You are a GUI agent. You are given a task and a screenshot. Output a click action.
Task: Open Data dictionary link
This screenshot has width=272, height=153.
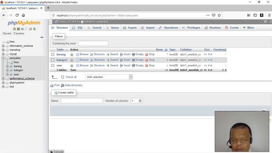click(x=72, y=85)
